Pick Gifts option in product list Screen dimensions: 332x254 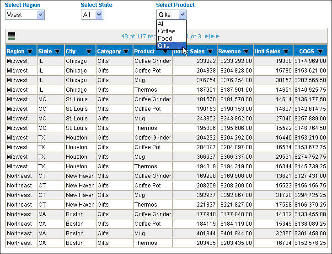(x=164, y=46)
